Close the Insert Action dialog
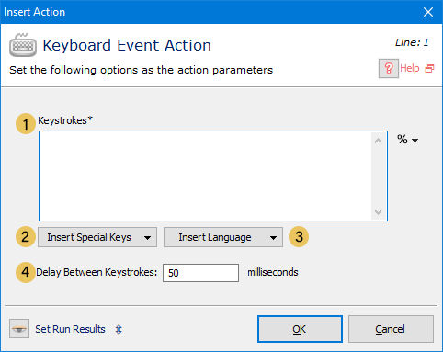The height and width of the screenshot is (352, 443). pyautogui.click(x=428, y=12)
